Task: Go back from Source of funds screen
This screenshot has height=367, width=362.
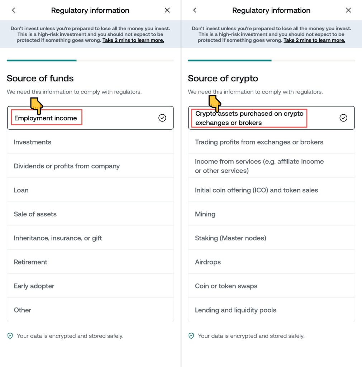Action: 14,10
